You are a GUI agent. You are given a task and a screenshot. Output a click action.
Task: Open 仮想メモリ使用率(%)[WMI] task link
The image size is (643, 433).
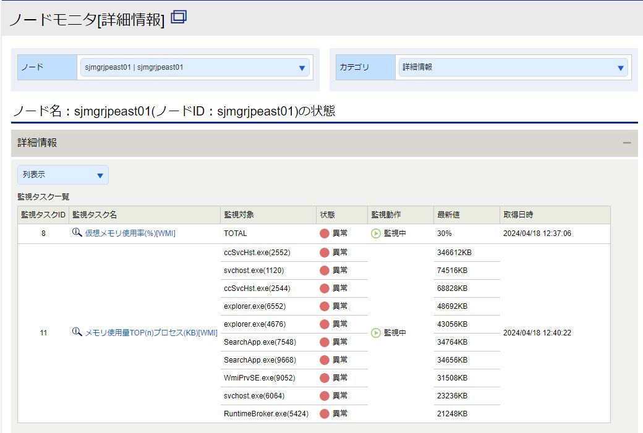130,233
